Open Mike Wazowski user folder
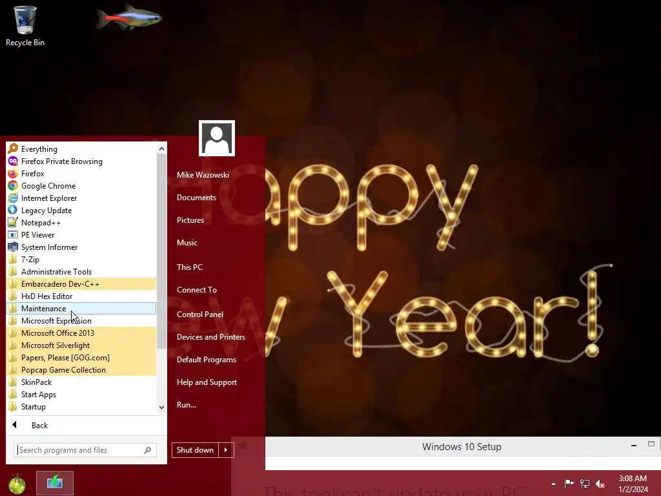This screenshot has height=496, width=661. [203, 174]
